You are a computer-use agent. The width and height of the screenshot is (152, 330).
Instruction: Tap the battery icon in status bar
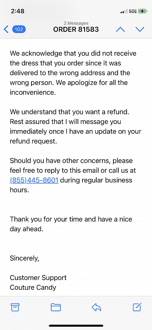143,11
